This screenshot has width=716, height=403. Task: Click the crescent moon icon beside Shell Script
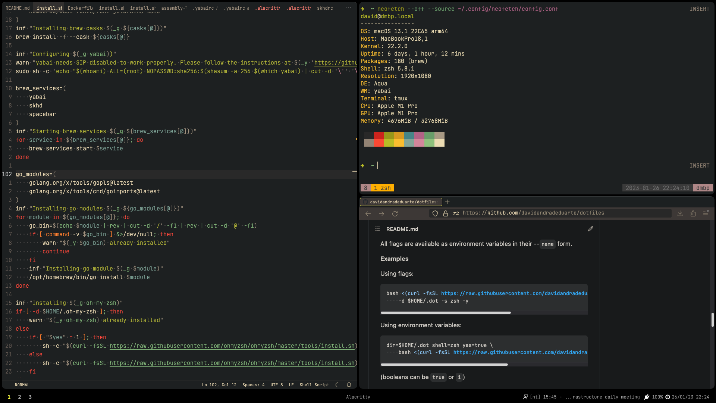[337, 385]
